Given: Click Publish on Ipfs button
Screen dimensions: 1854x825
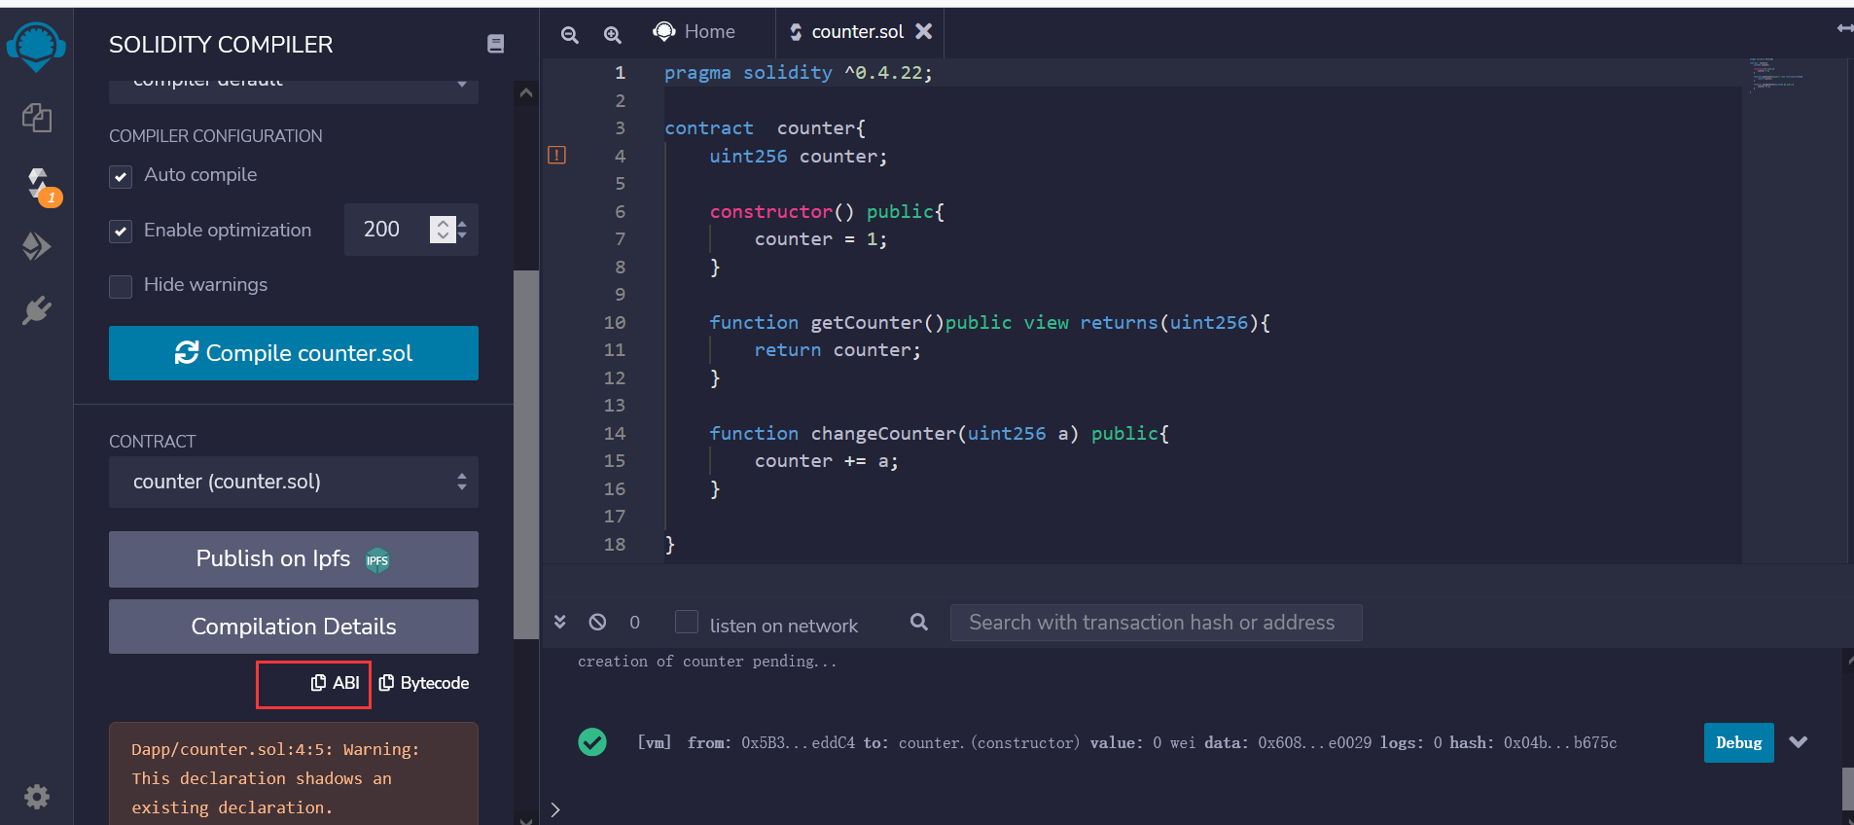Looking at the screenshot, I should [294, 559].
